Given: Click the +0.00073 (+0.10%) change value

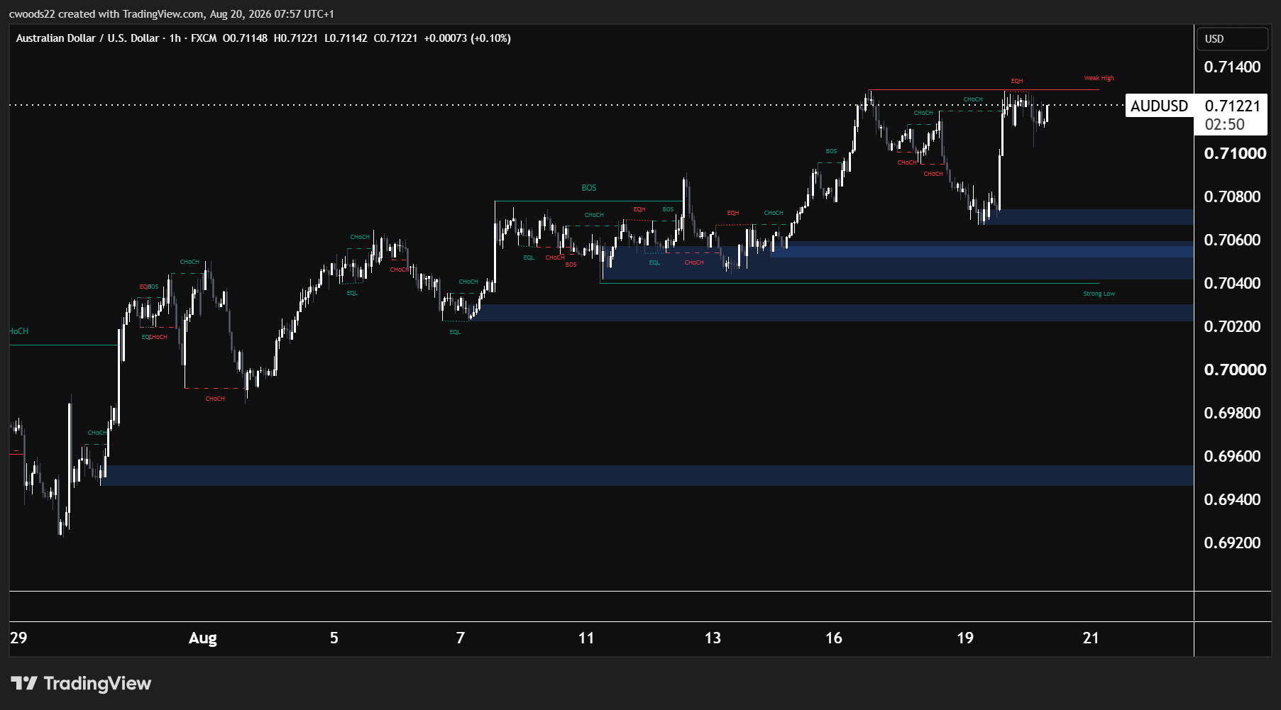Looking at the screenshot, I should click(467, 38).
